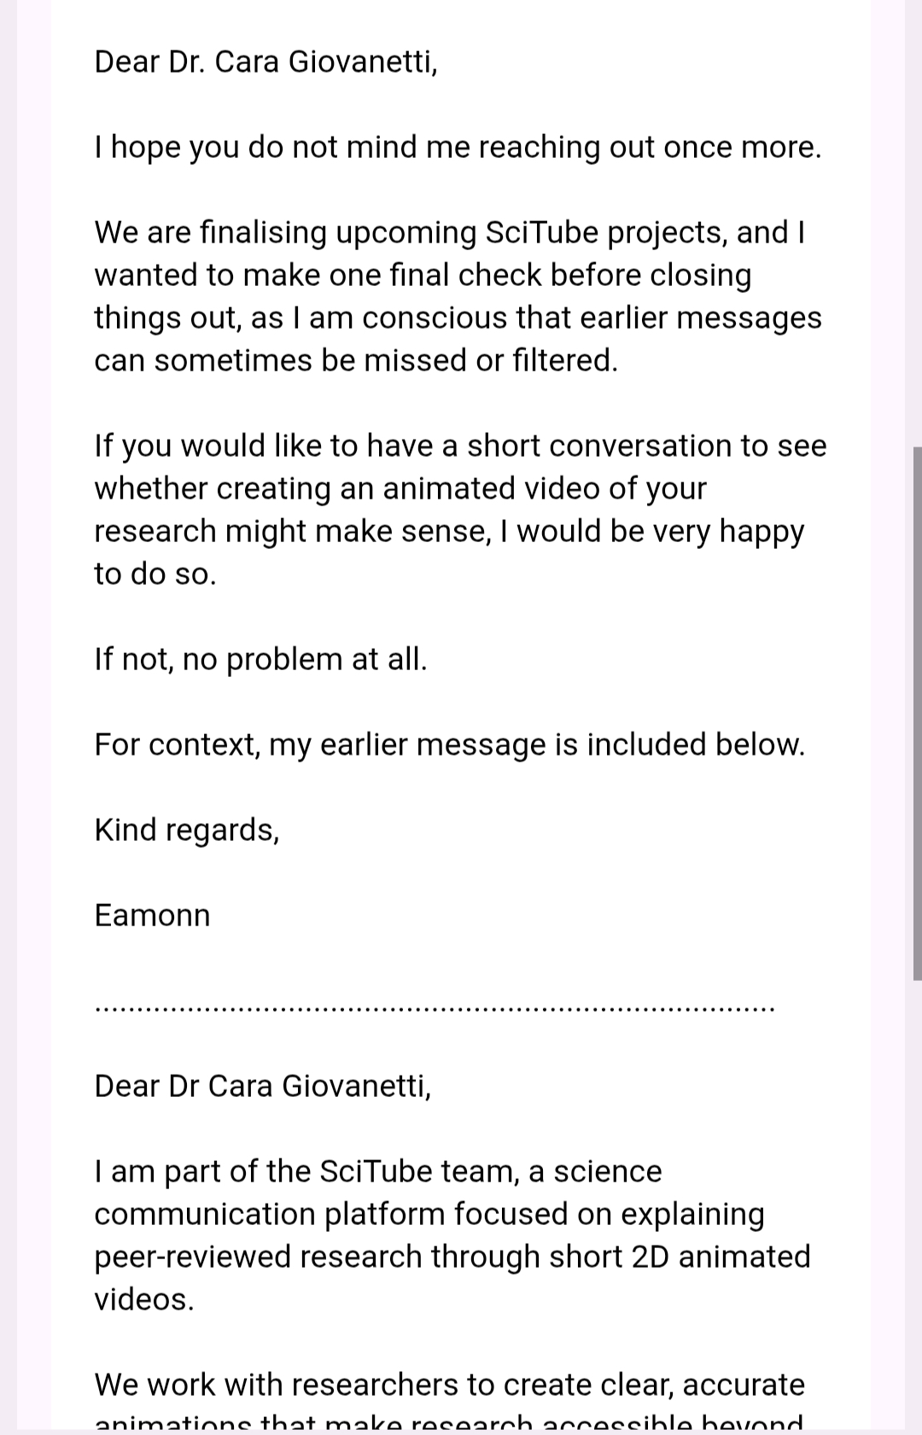Click the phrase "animated video of your"

544,489
